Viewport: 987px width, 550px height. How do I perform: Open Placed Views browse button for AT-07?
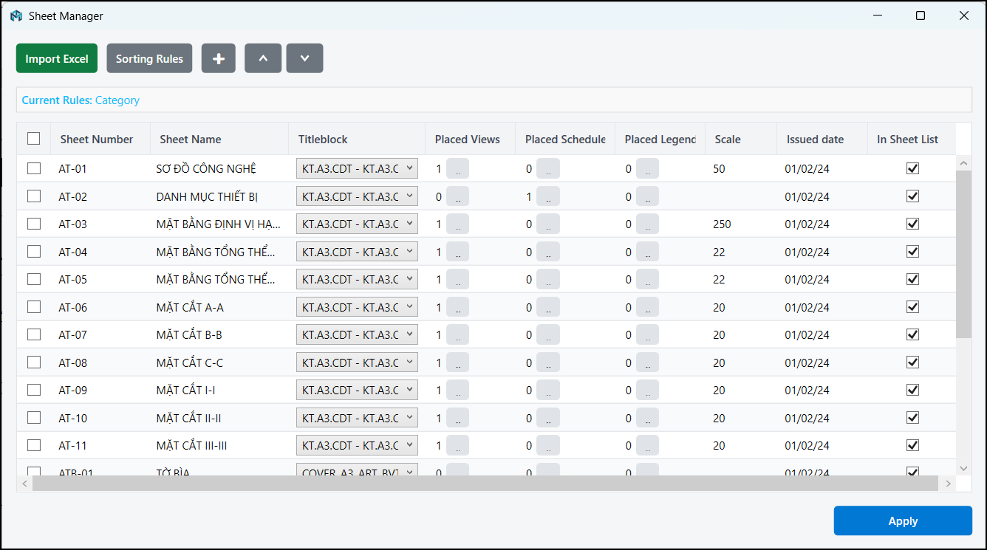(x=457, y=335)
